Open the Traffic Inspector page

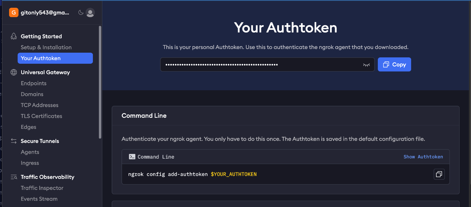click(x=42, y=188)
